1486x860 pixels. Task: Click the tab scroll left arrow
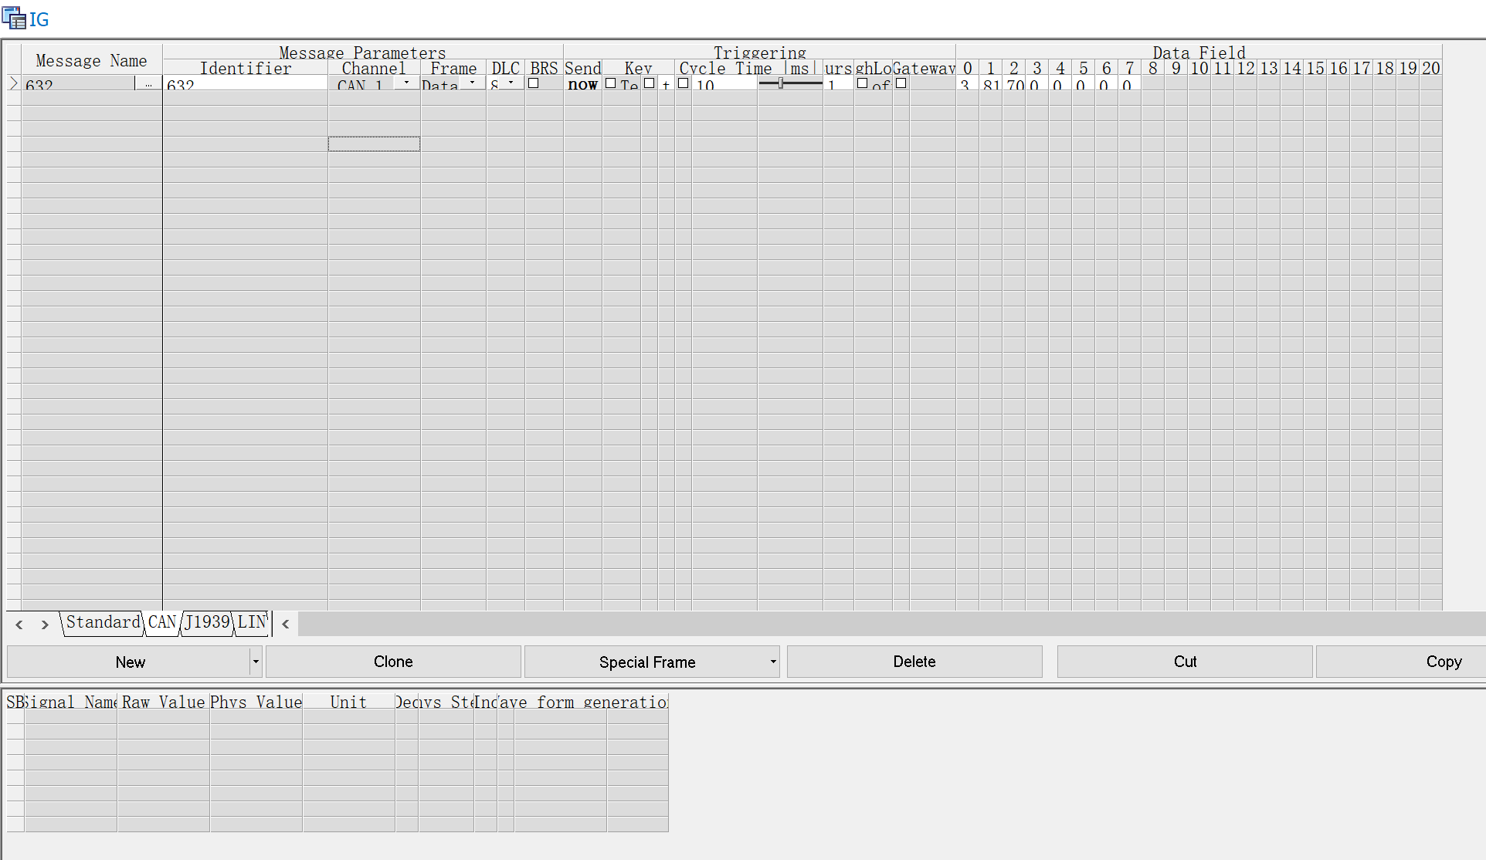[19, 624]
